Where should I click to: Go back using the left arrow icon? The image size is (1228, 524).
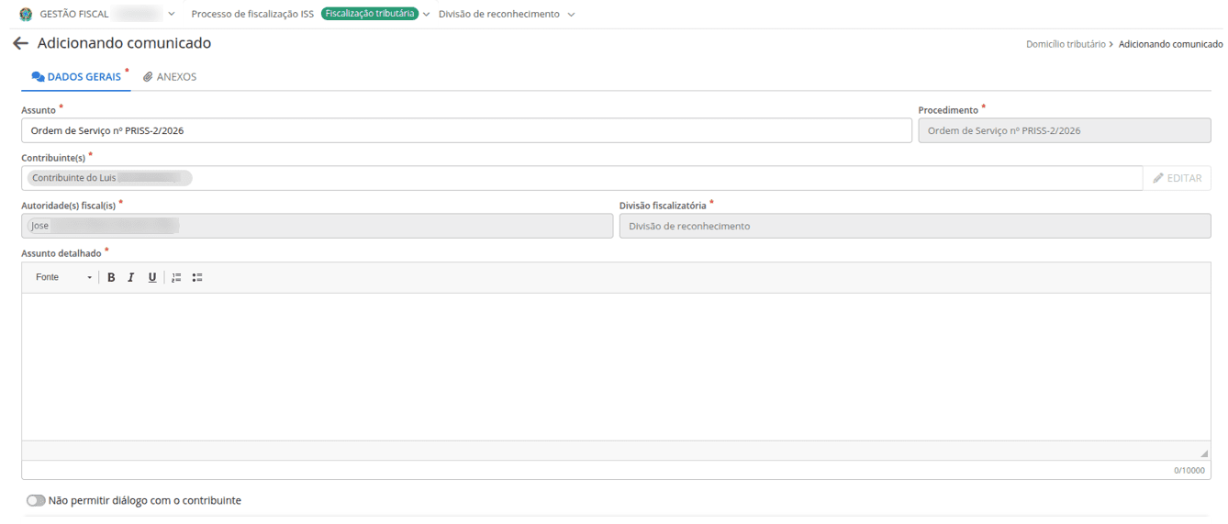(x=20, y=43)
